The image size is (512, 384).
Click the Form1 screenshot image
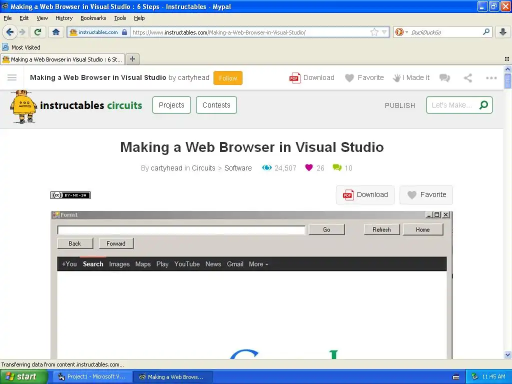point(252,284)
